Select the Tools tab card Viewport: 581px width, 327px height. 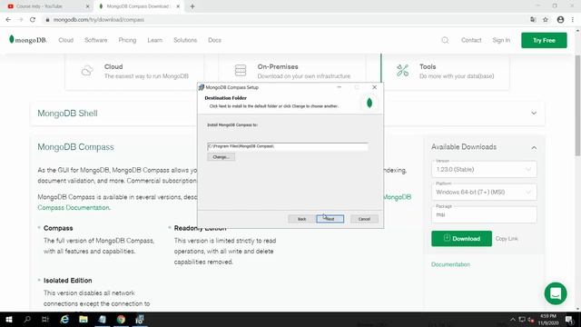(x=445, y=71)
